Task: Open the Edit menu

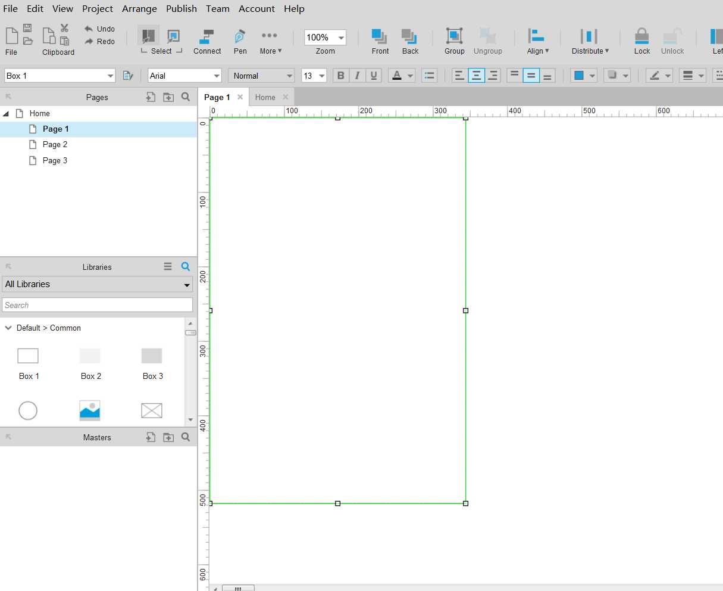Action: [35, 8]
